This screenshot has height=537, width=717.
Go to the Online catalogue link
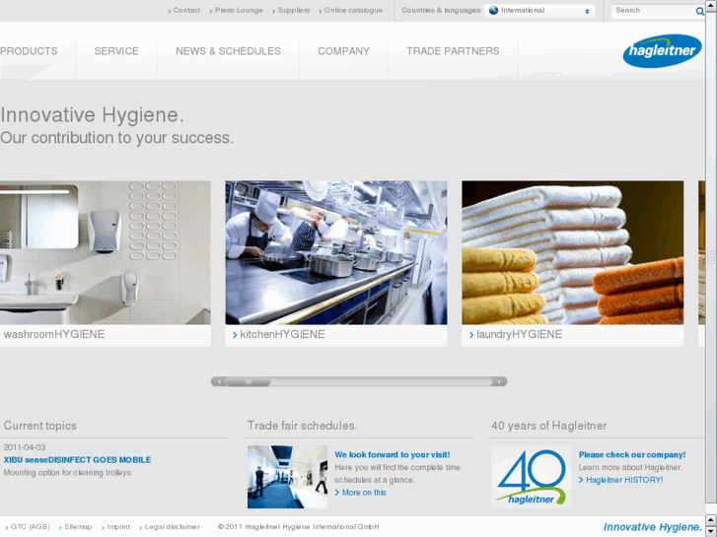click(352, 11)
